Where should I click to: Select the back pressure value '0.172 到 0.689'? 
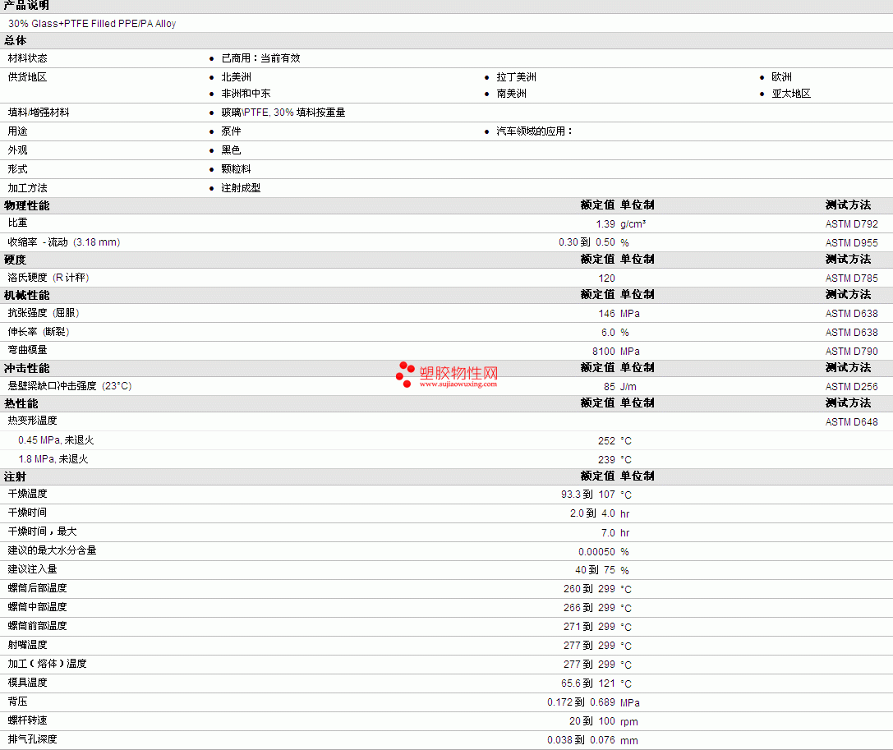pyautogui.click(x=581, y=702)
